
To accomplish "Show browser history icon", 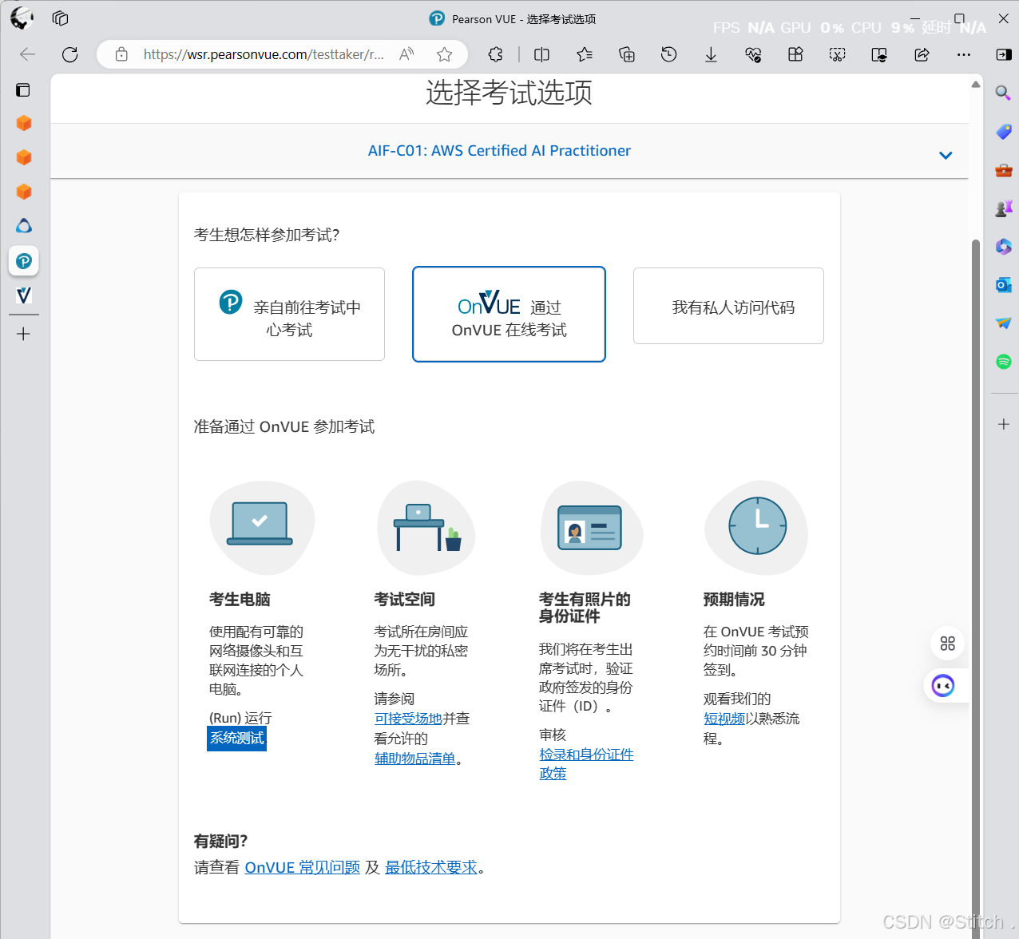I will (669, 54).
